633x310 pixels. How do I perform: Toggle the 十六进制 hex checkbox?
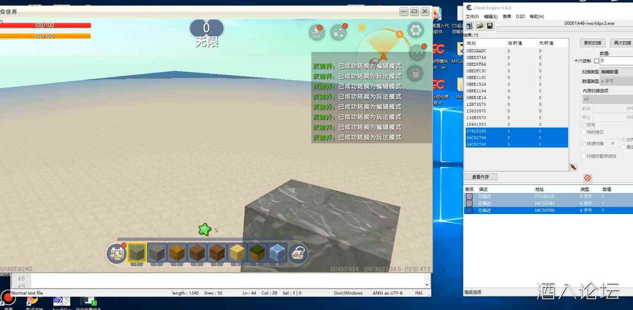596,61
